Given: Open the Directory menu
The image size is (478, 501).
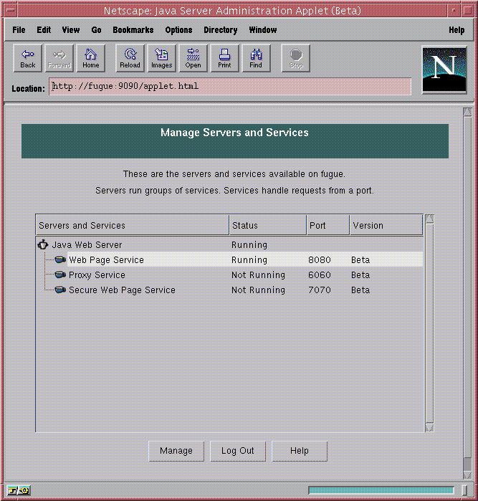Looking at the screenshot, I should [x=221, y=29].
